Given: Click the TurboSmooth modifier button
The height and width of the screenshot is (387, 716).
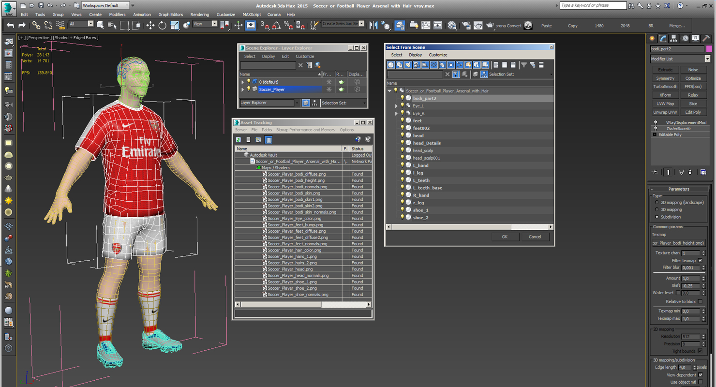Looking at the screenshot, I should 665,87.
